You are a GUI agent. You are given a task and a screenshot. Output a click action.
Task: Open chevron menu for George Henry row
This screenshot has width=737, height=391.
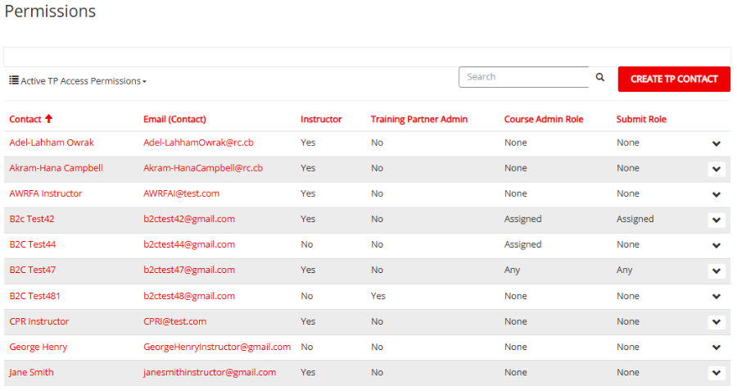point(717,348)
